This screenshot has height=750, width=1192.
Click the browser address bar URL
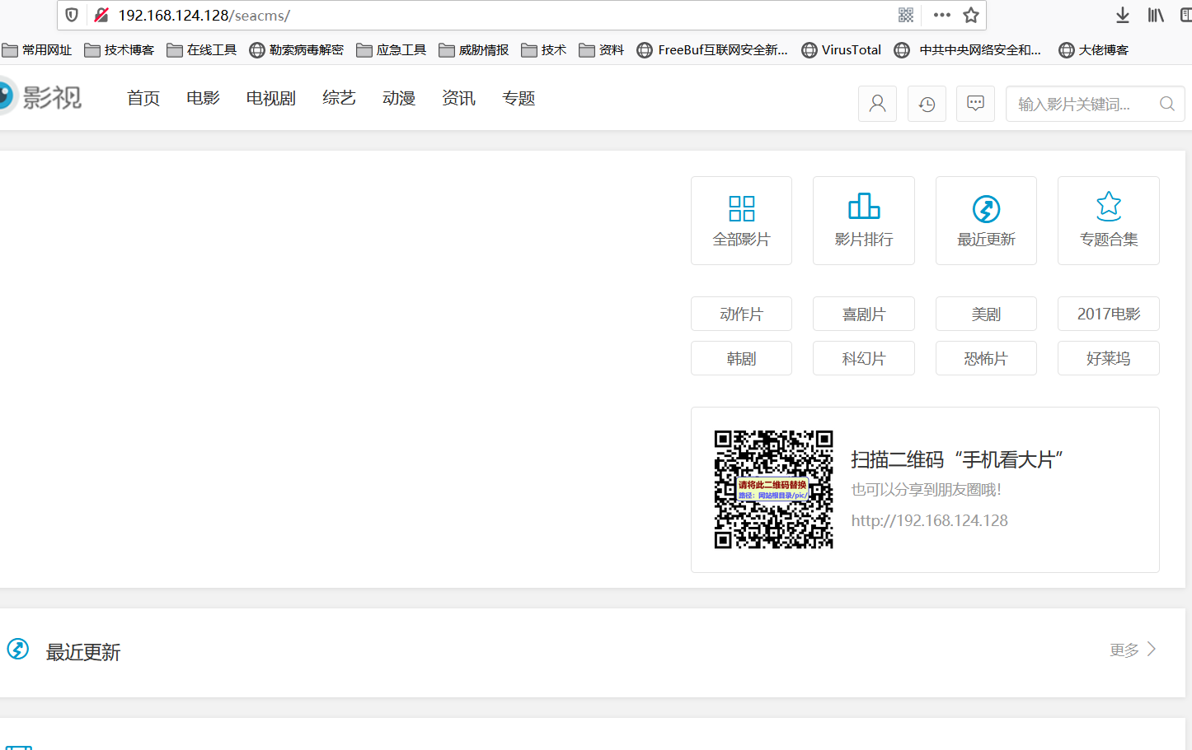tap(204, 15)
